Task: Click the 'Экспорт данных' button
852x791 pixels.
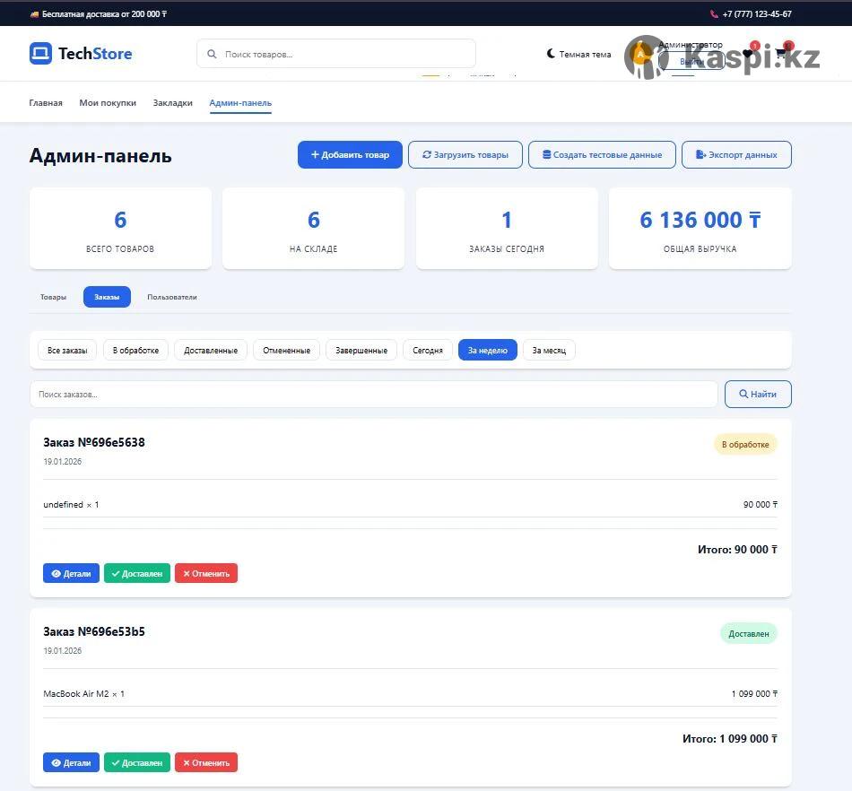Action: click(736, 154)
